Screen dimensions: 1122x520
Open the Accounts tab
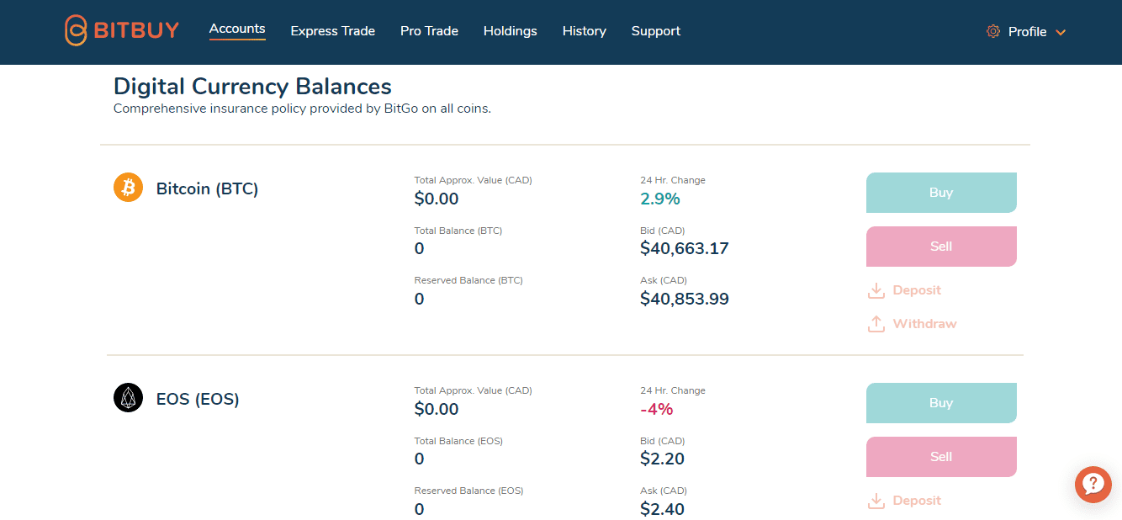click(x=237, y=29)
